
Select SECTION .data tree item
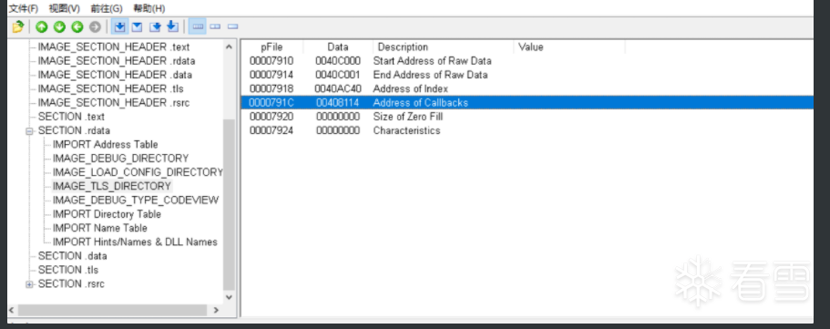(73, 256)
